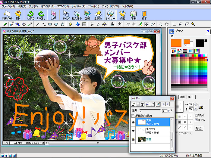Screen dimensions: 211x158
Task: Select the stamp tool
Action: pyautogui.click(x=112, y=24)
